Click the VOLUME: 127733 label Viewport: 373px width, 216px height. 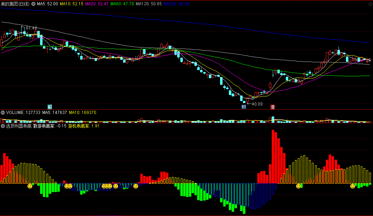tap(23, 113)
